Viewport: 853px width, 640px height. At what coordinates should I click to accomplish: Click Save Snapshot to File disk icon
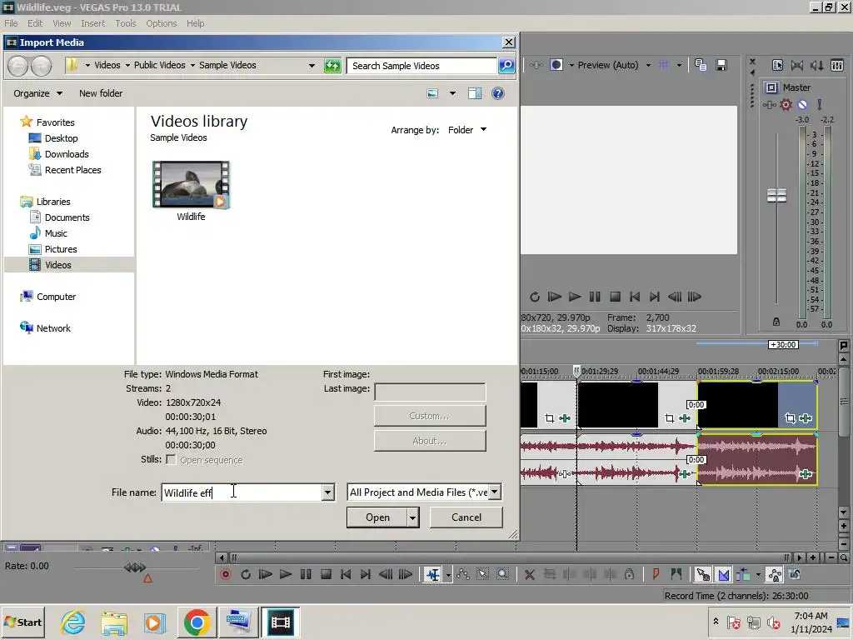point(721,65)
